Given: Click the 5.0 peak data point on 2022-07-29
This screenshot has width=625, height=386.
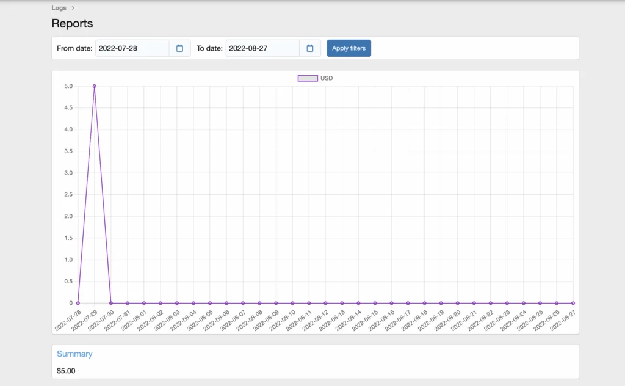Looking at the screenshot, I should click(95, 86).
